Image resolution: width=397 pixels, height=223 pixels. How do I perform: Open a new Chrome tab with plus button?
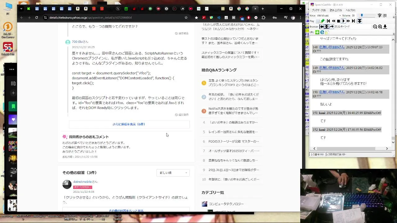coord(263,9)
